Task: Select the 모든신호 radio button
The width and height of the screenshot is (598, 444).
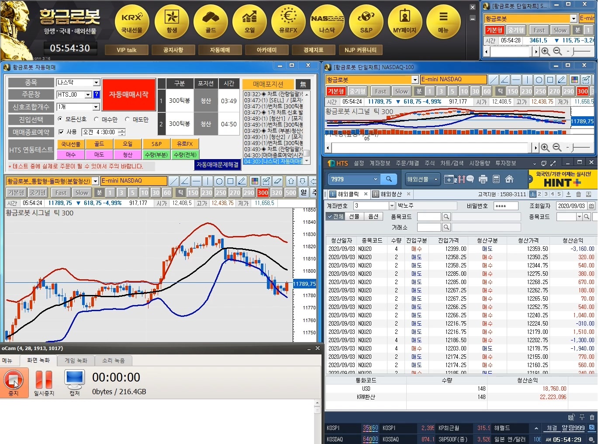Action: click(x=60, y=119)
